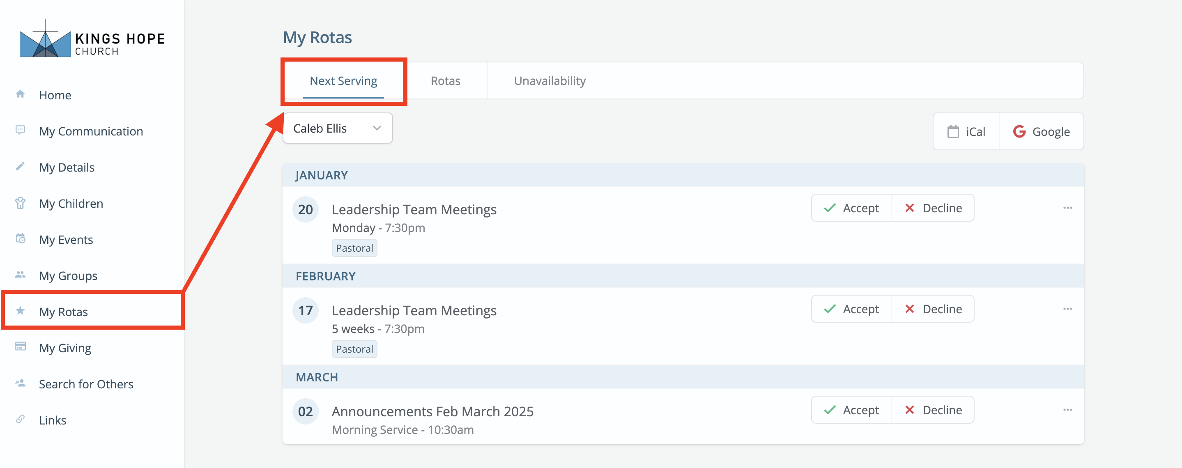This screenshot has width=1182, height=468.
Task: Click the My Groups people icon
Action: (20, 275)
